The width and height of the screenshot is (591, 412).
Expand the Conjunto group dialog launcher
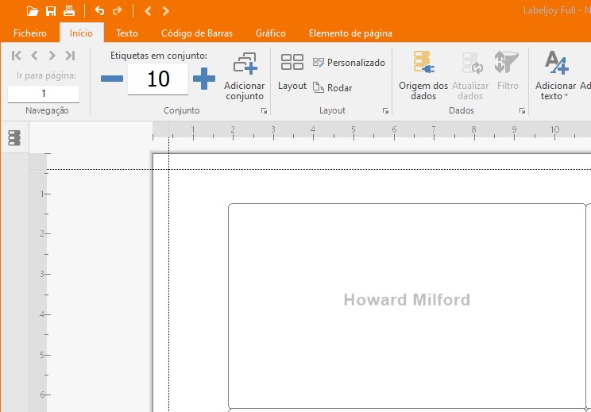[265, 110]
